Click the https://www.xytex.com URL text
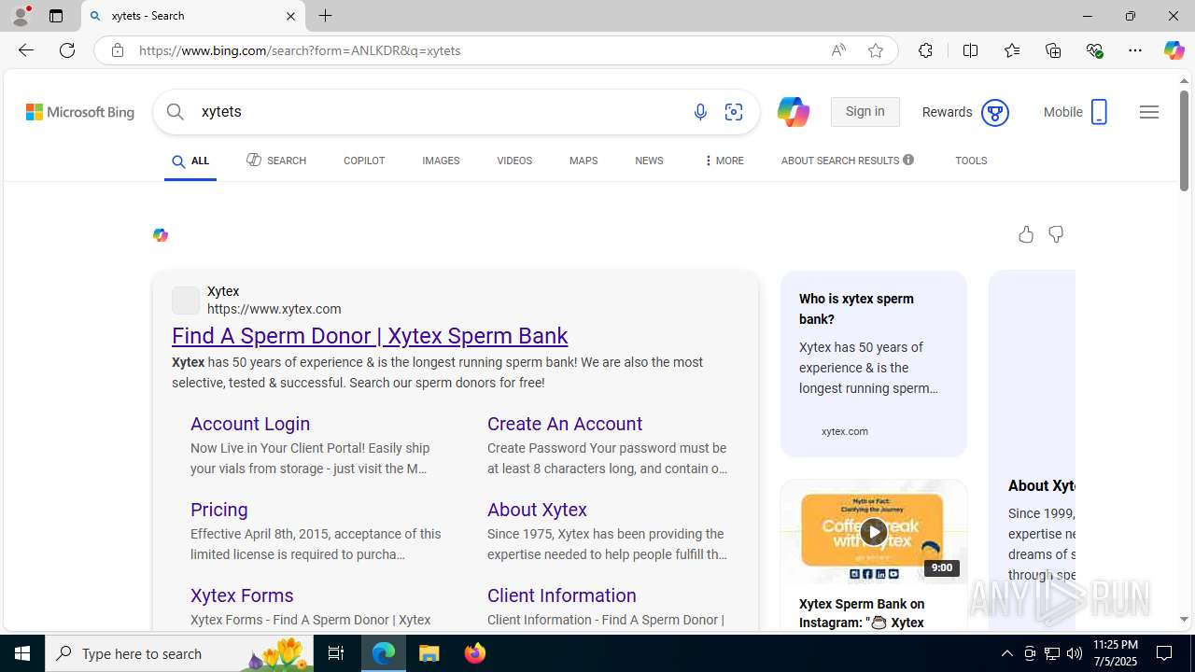The width and height of the screenshot is (1195, 672). (x=274, y=309)
